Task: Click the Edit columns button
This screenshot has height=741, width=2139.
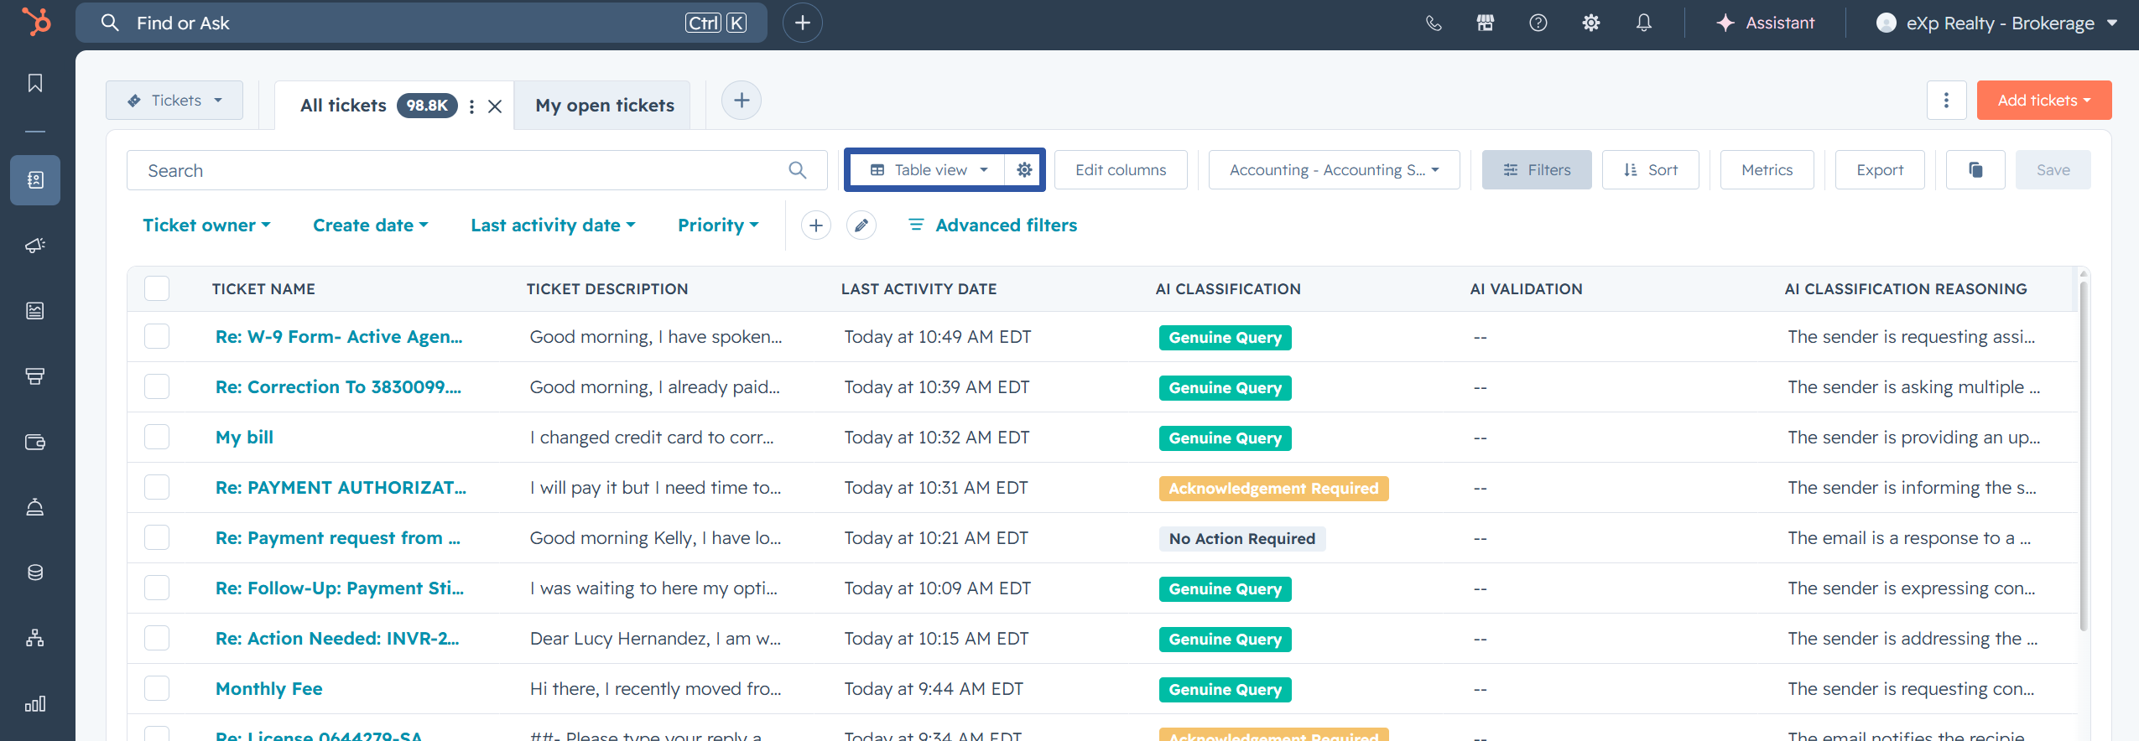Action: [1121, 170]
